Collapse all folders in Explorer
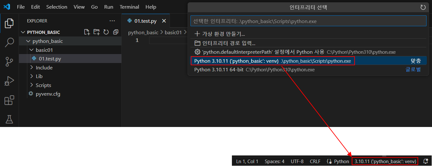The height and width of the screenshot is (166, 432). tap(116, 32)
